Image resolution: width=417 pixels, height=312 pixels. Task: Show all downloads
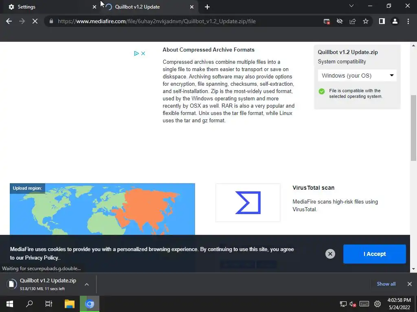(386, 284)
